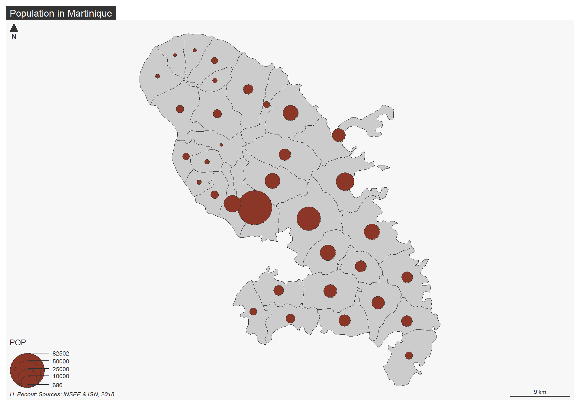Click the '9 km' scale bar label
Viewport: 580px width, 406px height.
[x=540, y=392]
